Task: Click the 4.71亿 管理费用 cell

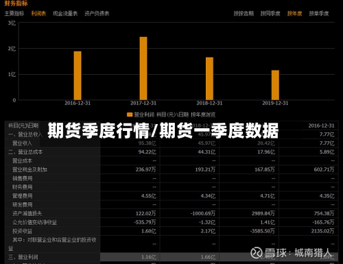Action: coord(268,196)
